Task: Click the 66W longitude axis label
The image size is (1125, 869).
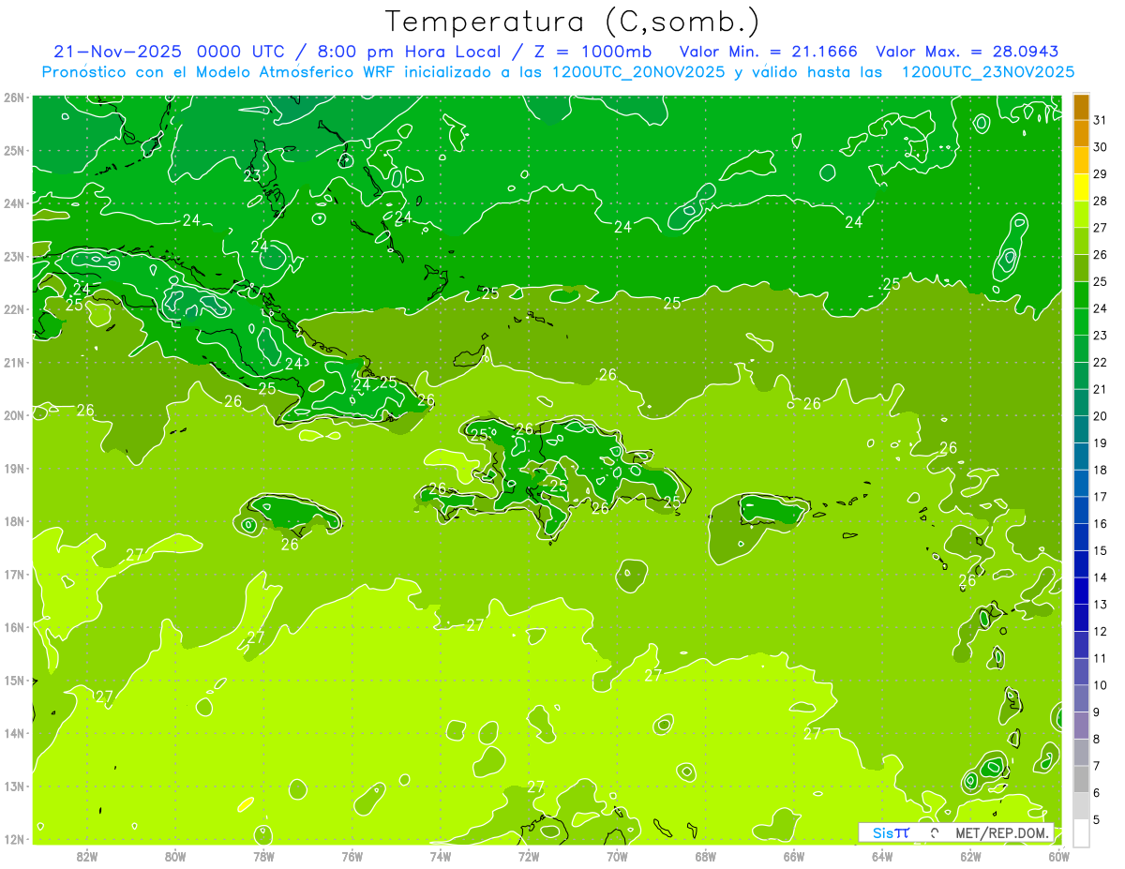Action: (794, 856)
